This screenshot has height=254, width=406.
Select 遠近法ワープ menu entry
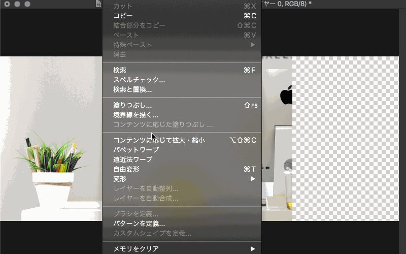(182, 160)
